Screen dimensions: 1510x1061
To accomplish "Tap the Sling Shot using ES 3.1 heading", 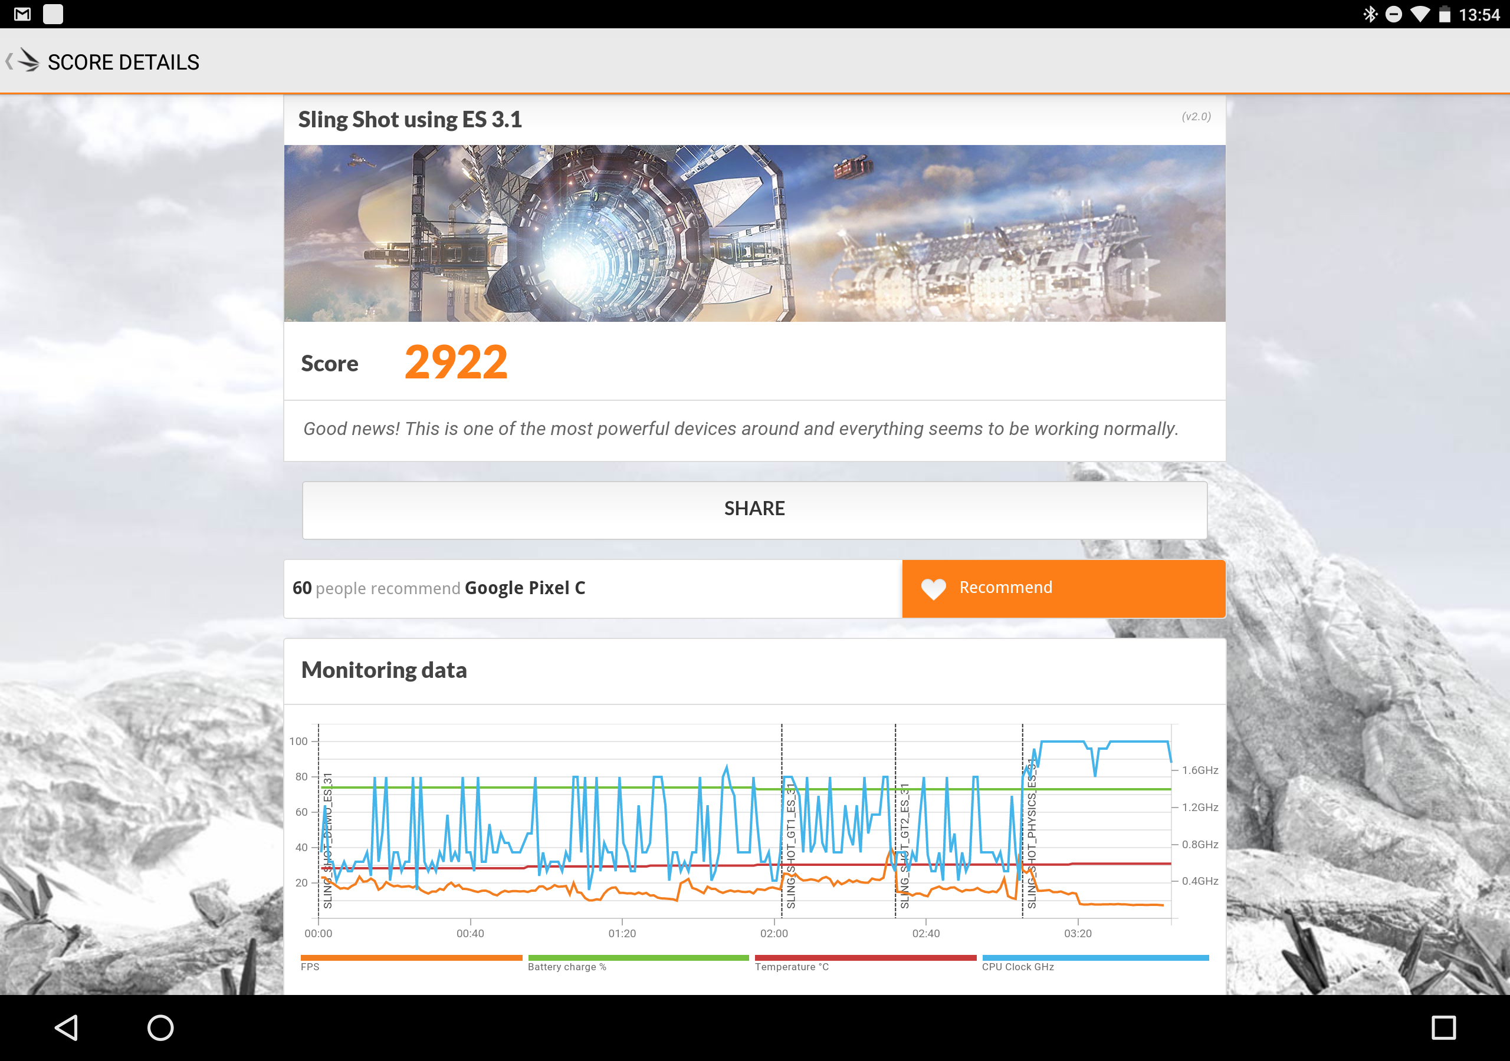I will tap(410, 119).
